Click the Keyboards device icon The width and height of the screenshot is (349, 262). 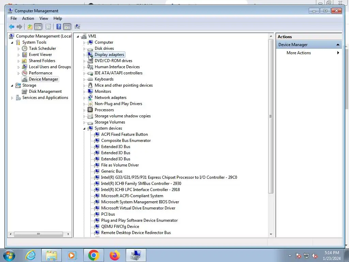[x=90, y=79]
